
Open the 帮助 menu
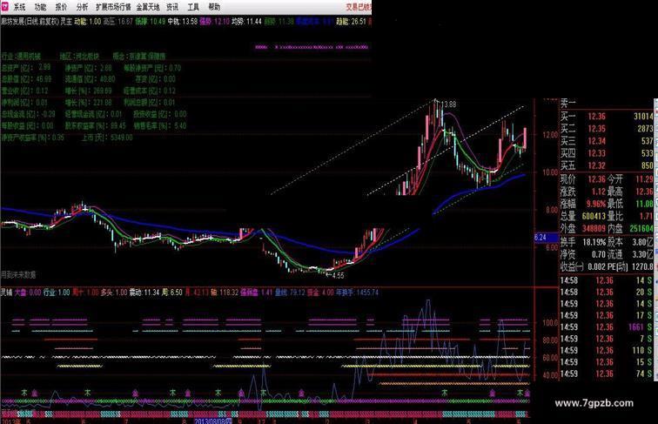[x=214, y=7]
